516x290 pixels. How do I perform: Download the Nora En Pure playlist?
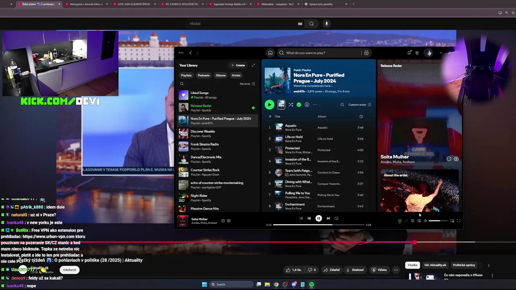click(307, 105)
